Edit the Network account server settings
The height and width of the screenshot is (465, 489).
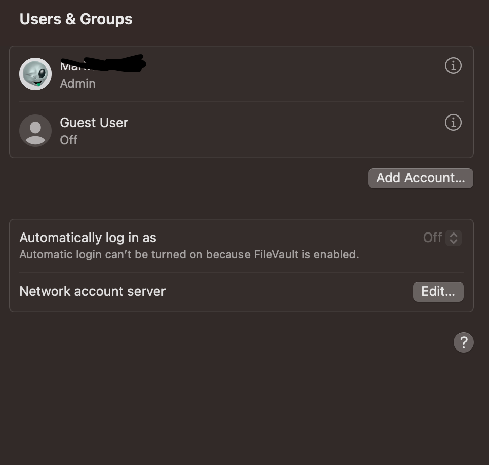pyautogui.click(x=438, y=291)
